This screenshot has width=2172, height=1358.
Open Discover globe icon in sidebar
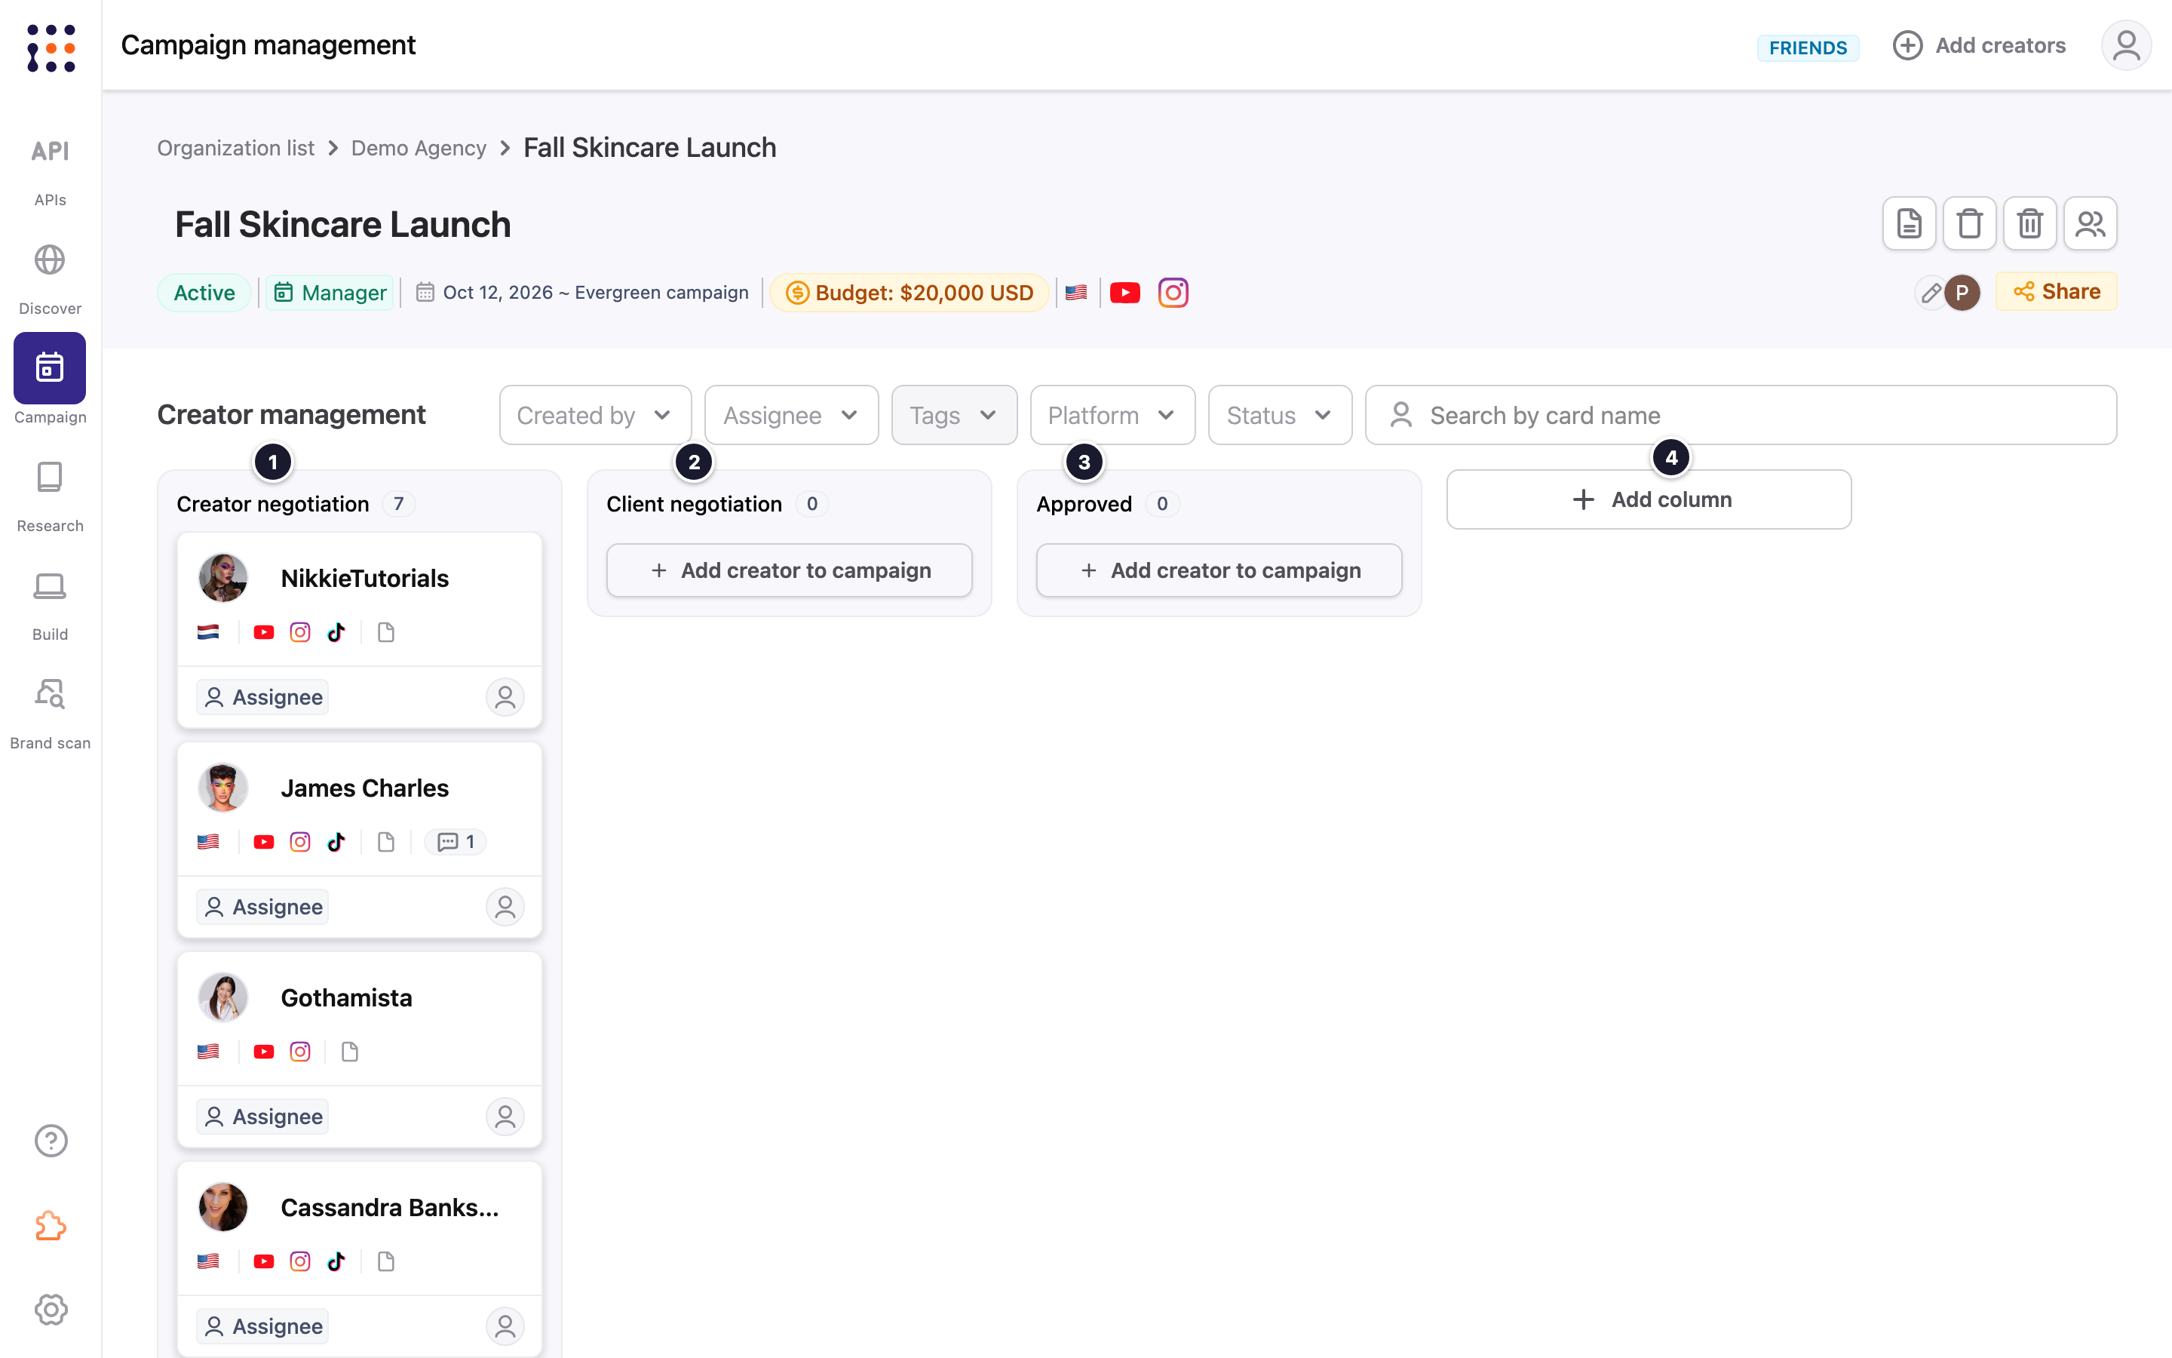click(51, 260)
